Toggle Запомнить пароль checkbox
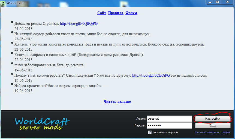This screenshot has width=235, height=139. click(x=150, y=132)
